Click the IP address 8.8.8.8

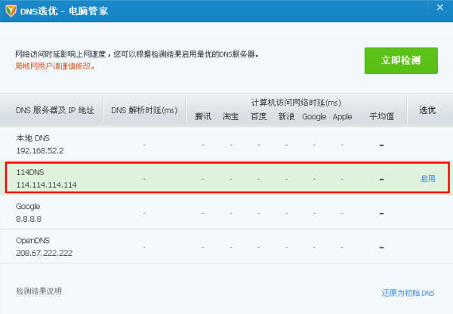[29, 219]
